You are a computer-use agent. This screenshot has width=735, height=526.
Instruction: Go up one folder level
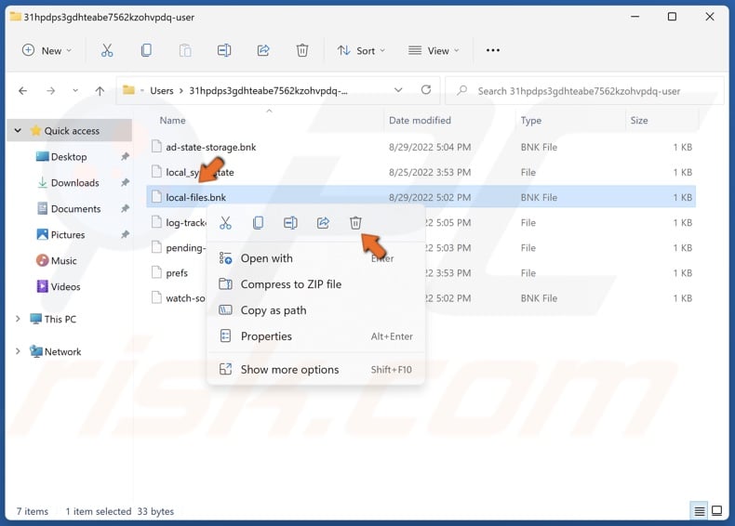click(100, 91)
